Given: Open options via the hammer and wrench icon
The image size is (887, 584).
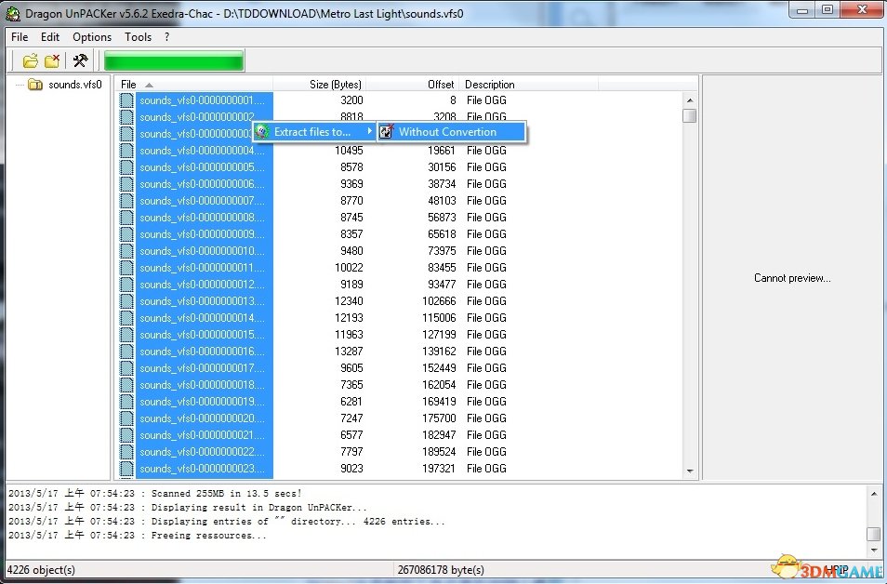Looking at the screenshot, I should 80,60.
